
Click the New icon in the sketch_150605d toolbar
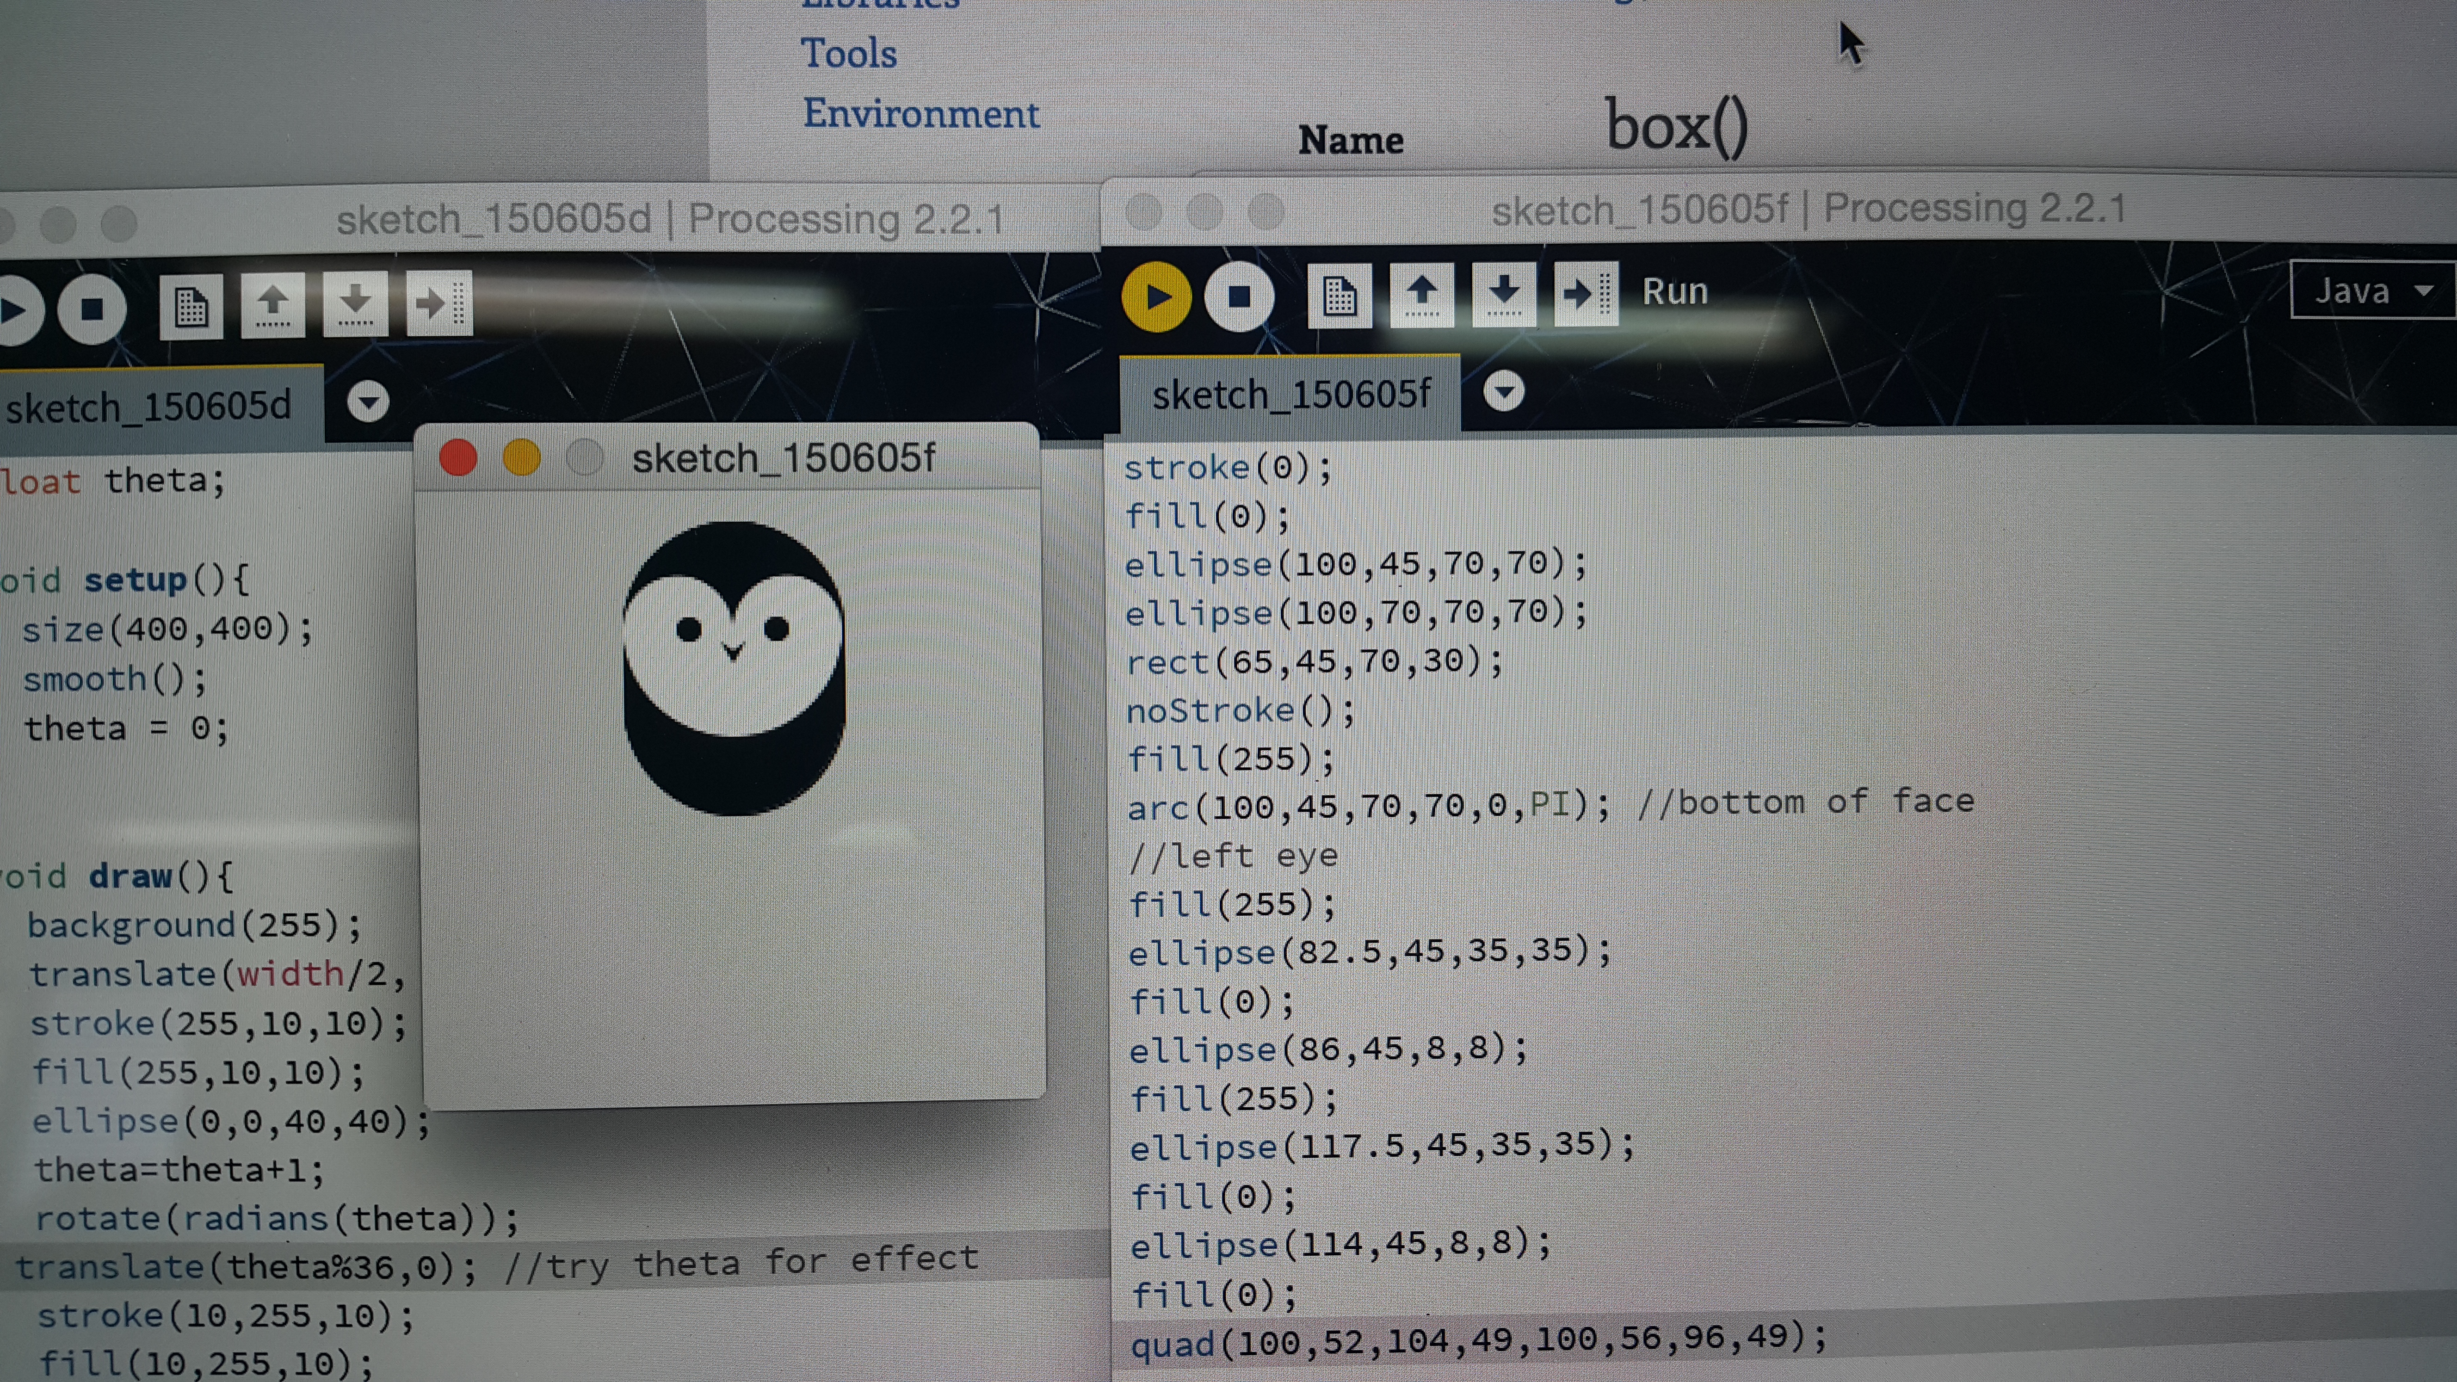[191, 307]
